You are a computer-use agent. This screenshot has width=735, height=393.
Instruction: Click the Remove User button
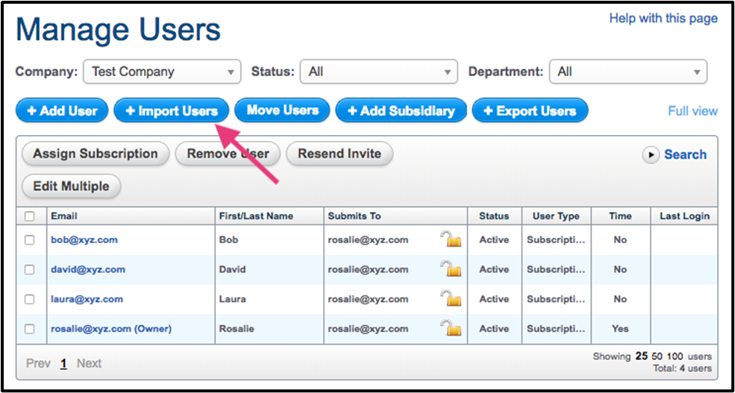228,154
